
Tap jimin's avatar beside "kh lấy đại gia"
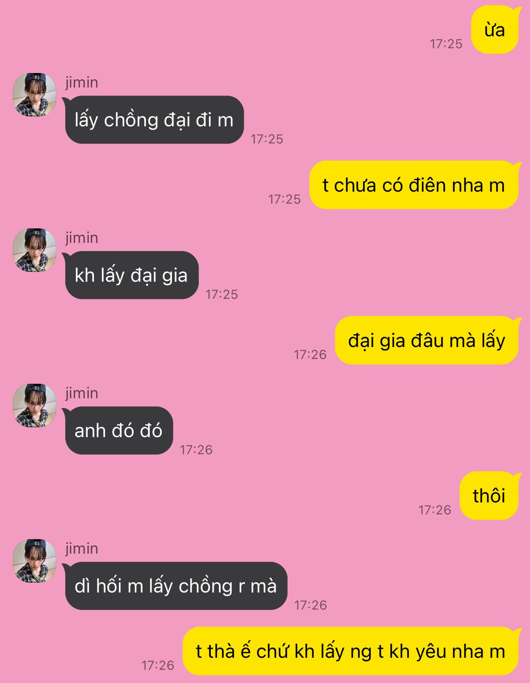(35, 250)
